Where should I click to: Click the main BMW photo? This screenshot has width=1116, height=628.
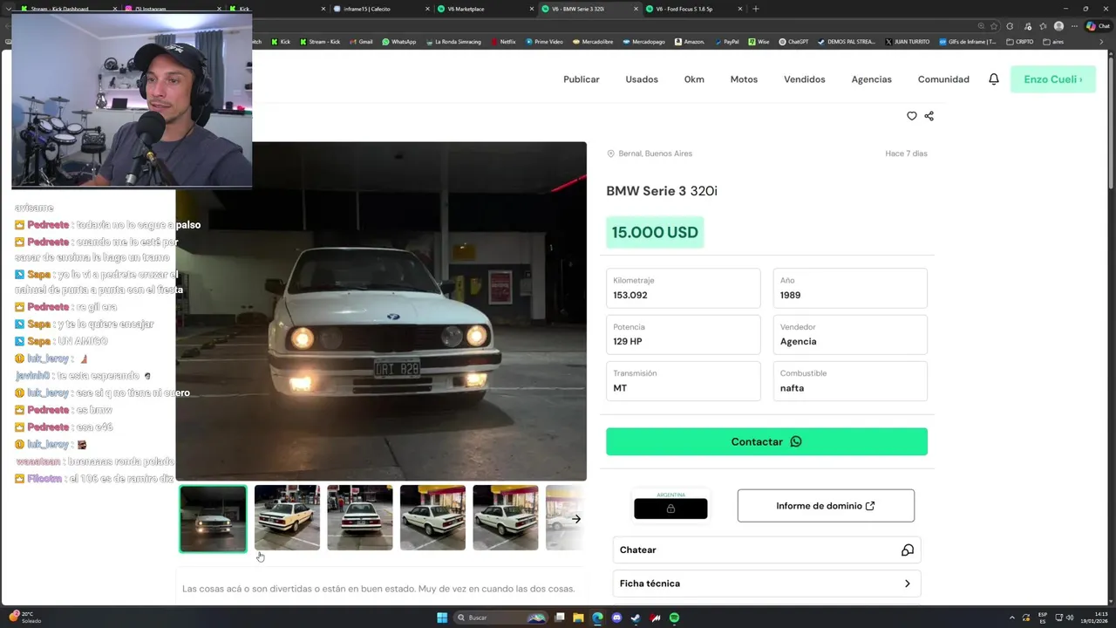pyautogui.click(x=381, y=311)
